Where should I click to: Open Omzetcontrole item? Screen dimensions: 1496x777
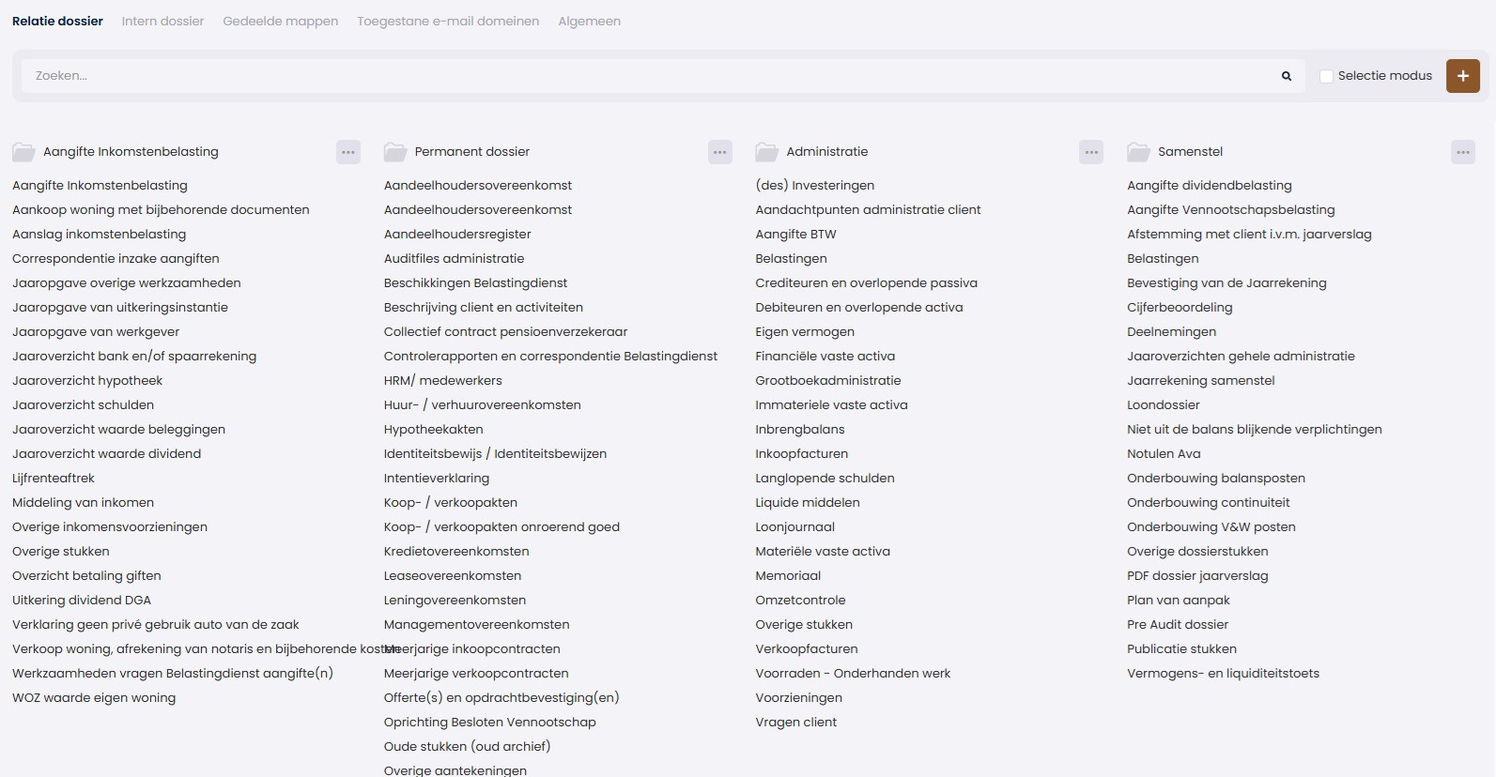(x=800, y=601)
